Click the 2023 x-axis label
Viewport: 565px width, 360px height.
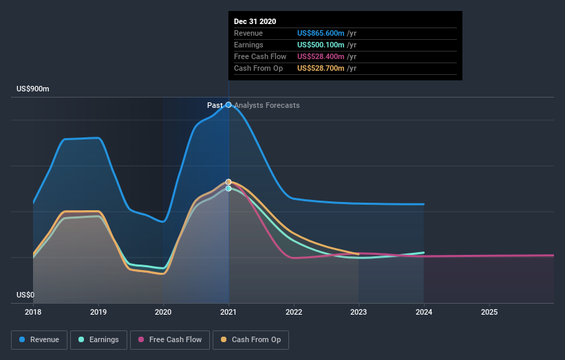(359, 312)
